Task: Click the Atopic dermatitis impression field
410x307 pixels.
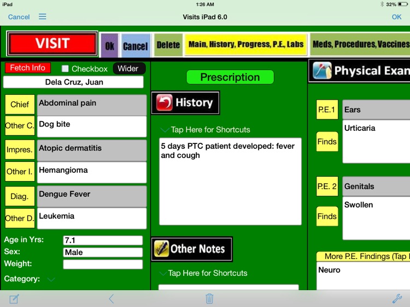Action: (92, 151)
